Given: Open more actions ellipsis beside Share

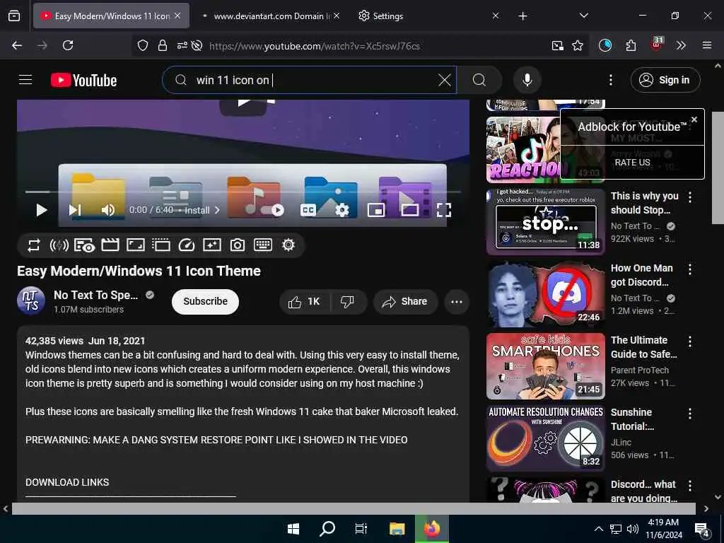Looking at the screenshot, I should (457, 301).
